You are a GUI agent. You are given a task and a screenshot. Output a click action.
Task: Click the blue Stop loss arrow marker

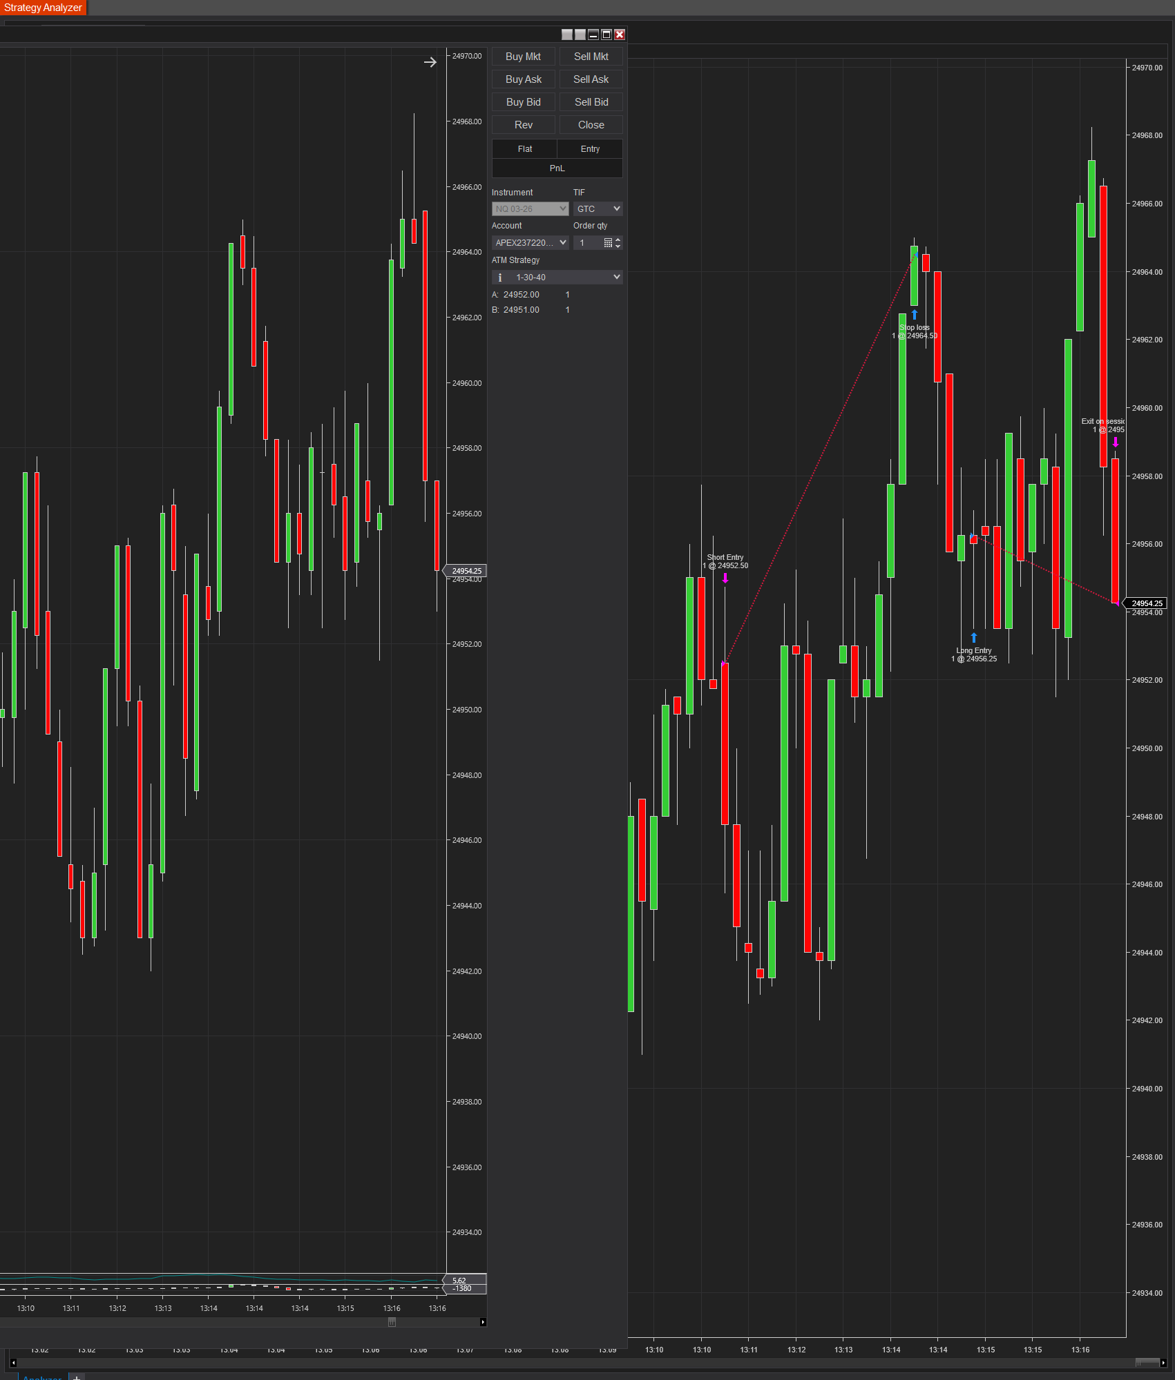pyautogui.click(x=914, y=315)
